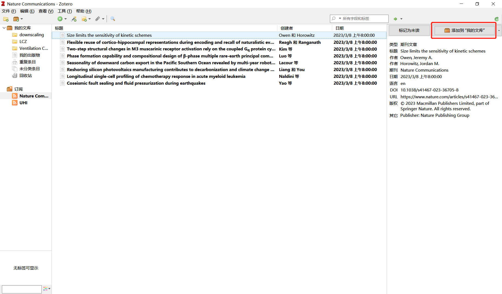Open the New Item type dropdown arrow
This screenshot has width=502, height=294.
65,19
